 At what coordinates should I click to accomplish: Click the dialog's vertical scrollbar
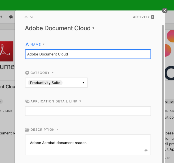click(163, 94)
